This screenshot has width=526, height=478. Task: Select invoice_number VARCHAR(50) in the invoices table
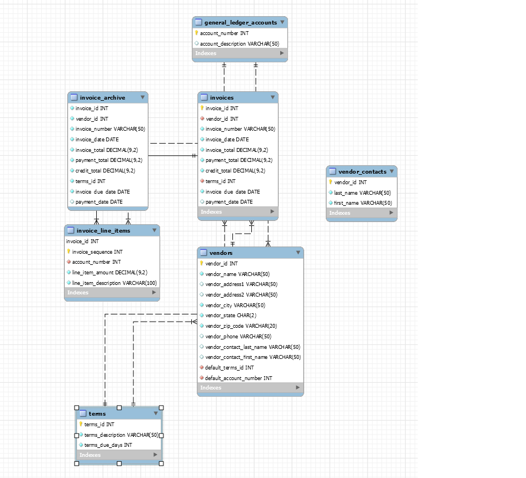click(238, 129)
